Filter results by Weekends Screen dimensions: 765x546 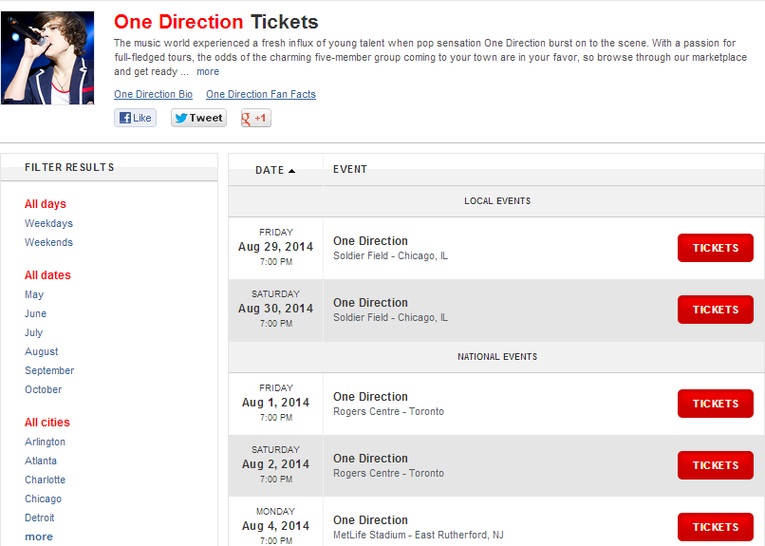click(x=48, y=243)
